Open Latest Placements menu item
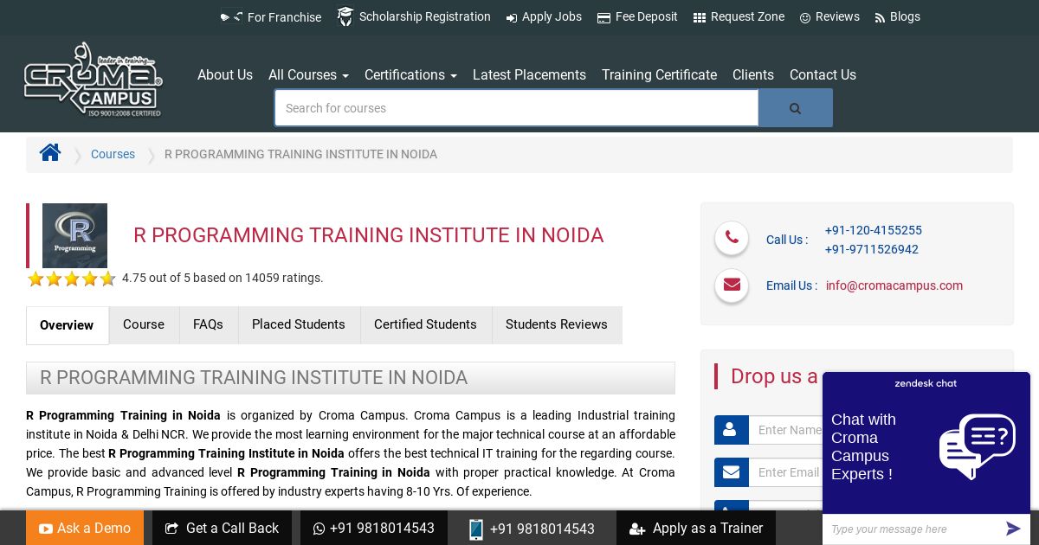 (529, 74)
